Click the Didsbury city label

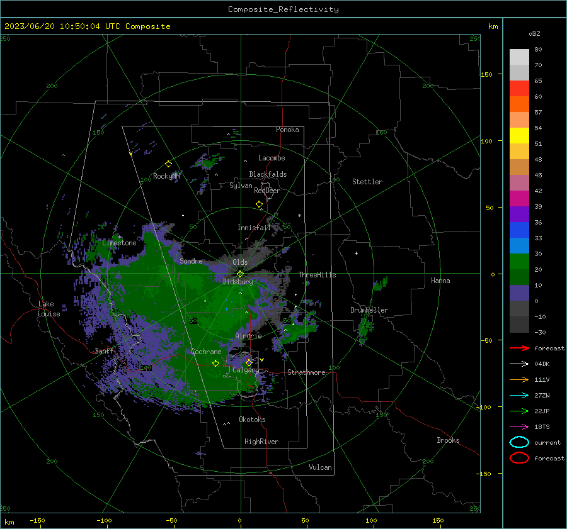(238, 282)
